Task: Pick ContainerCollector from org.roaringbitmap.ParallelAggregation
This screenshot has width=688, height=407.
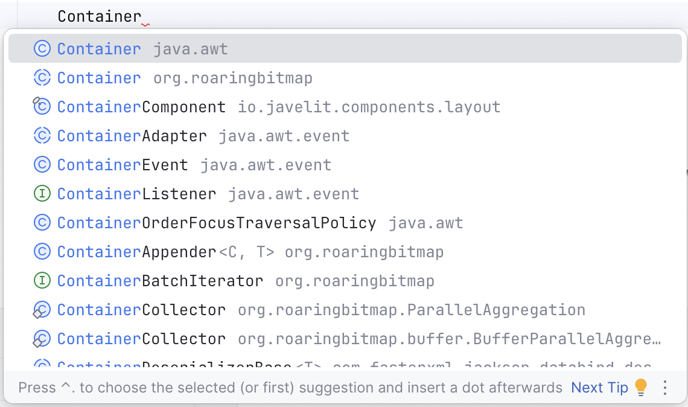Action: click(321, 310)
